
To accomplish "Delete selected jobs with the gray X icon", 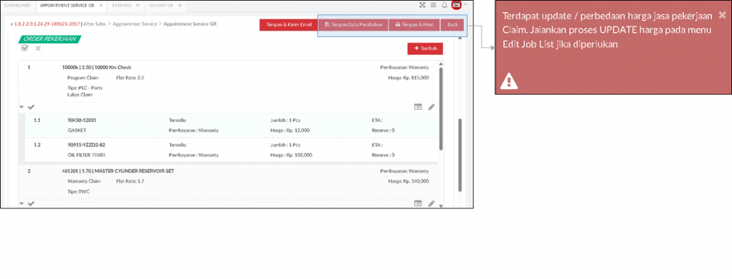I will pyautogui.click(x=38, y=49).
